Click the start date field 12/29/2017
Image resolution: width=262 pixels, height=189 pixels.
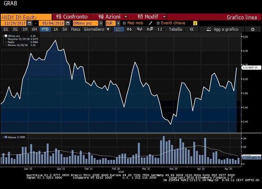(14, 23)
